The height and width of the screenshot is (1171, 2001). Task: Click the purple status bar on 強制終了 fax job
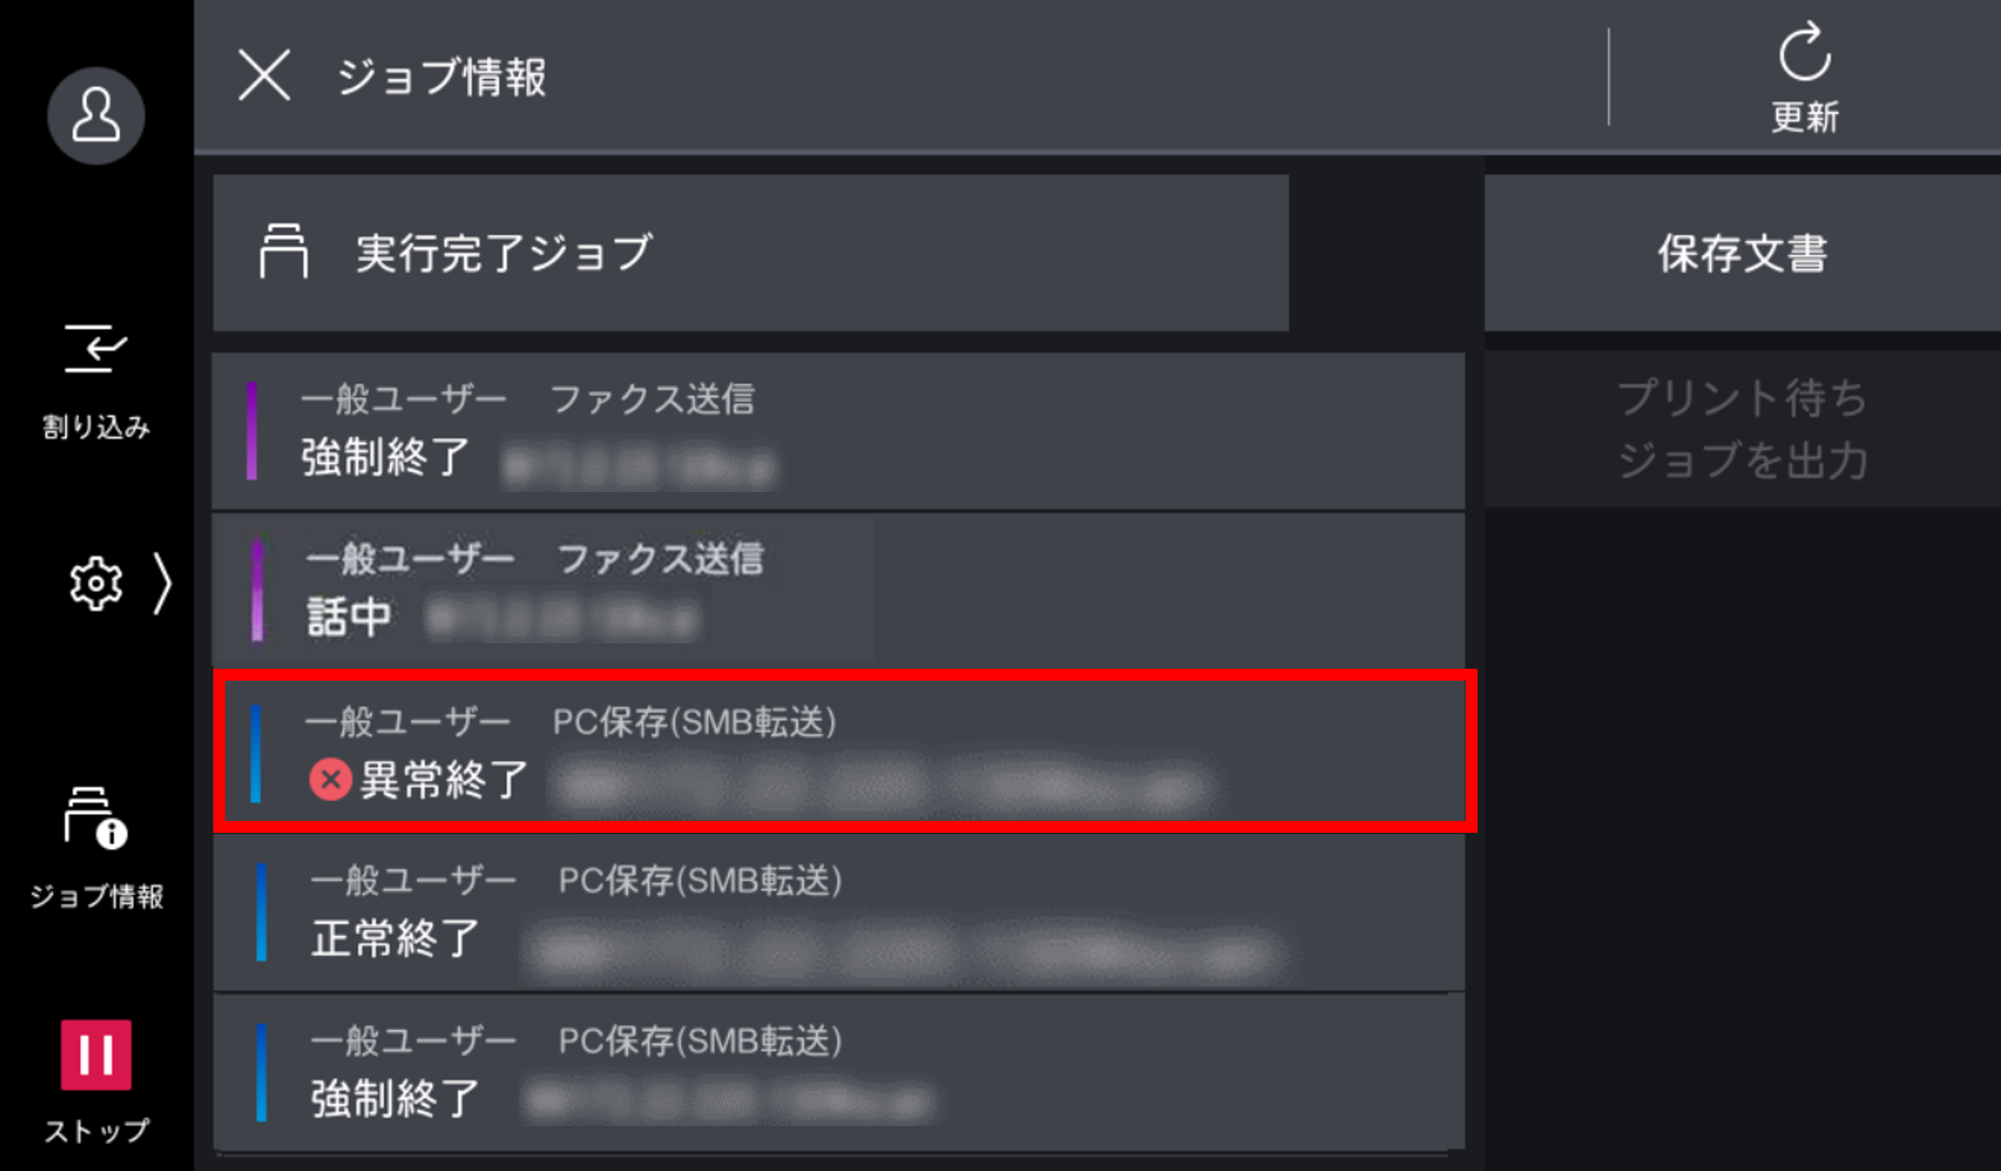click(x=252, y=431)
